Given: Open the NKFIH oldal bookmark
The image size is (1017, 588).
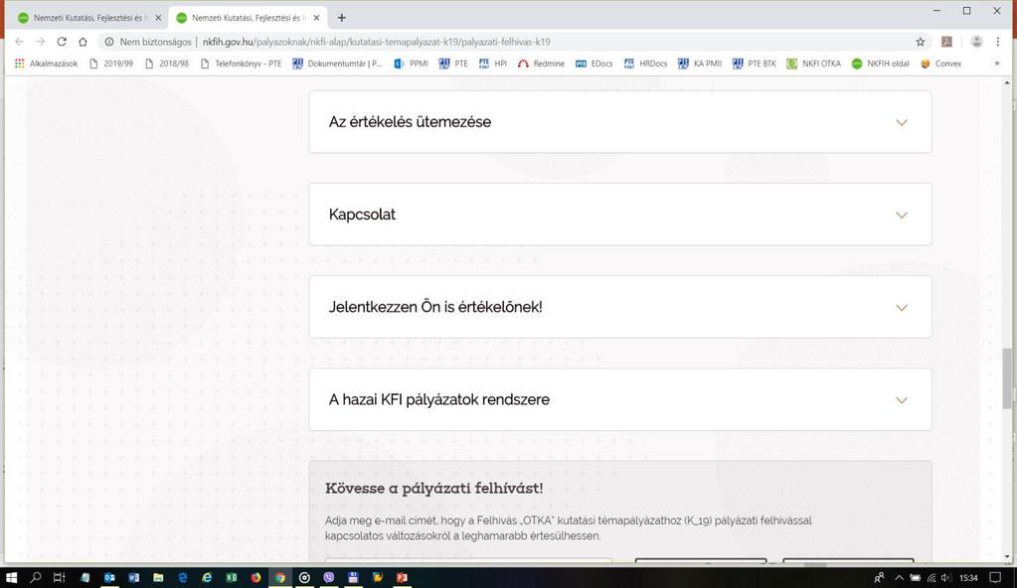Looking at the screenshot, I should (880, 64).
